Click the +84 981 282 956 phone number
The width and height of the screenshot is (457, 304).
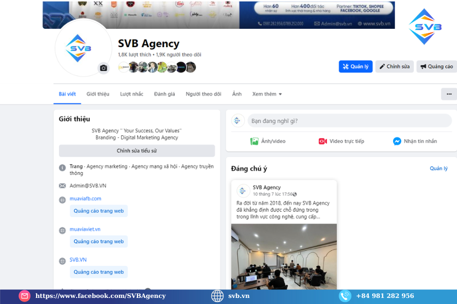click(385, 296)
